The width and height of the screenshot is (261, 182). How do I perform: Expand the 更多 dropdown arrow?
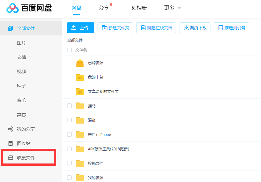click(x=179, y=8)
